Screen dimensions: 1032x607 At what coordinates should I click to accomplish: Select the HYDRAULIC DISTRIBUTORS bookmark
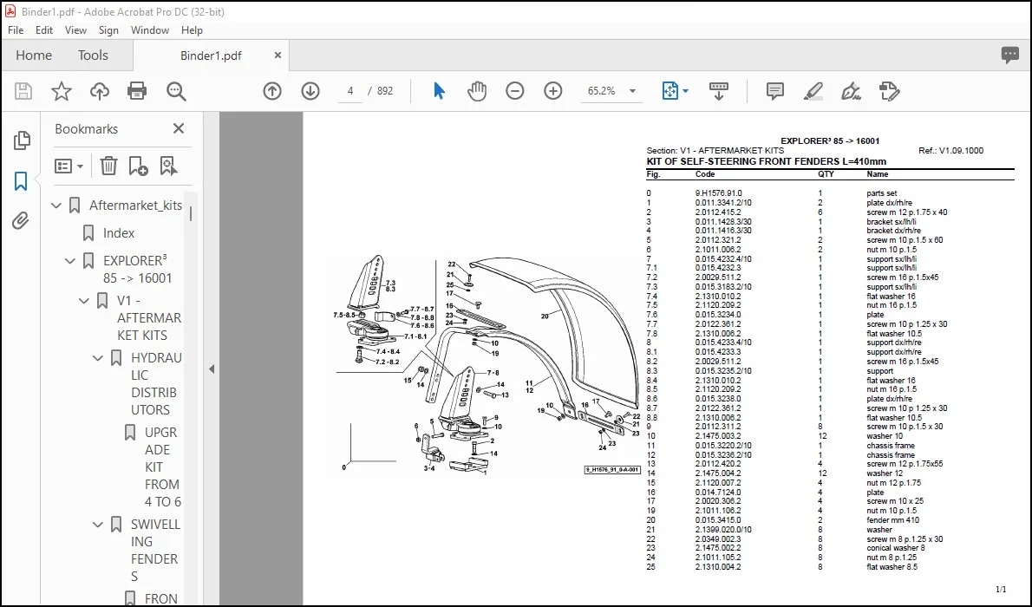156,384
